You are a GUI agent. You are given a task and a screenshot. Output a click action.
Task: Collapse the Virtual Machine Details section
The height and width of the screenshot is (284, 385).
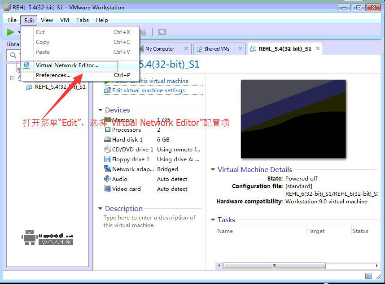213,170
